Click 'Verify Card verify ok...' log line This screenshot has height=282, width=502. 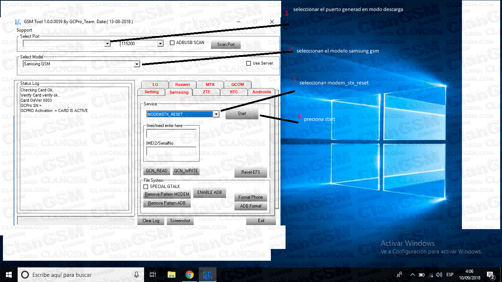41,95
